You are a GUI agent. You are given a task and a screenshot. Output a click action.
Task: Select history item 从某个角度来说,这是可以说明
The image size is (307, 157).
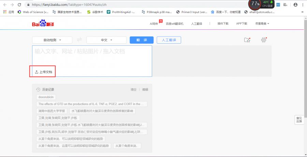[x=74, y=146]
